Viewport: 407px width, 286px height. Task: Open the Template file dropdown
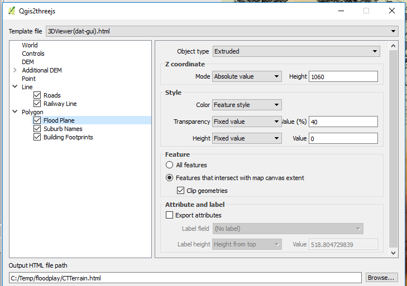(x=222, y=31)
